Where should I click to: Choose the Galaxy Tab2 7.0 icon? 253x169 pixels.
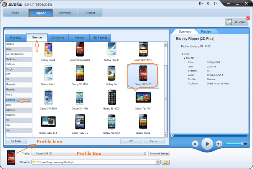coord(80,122)
